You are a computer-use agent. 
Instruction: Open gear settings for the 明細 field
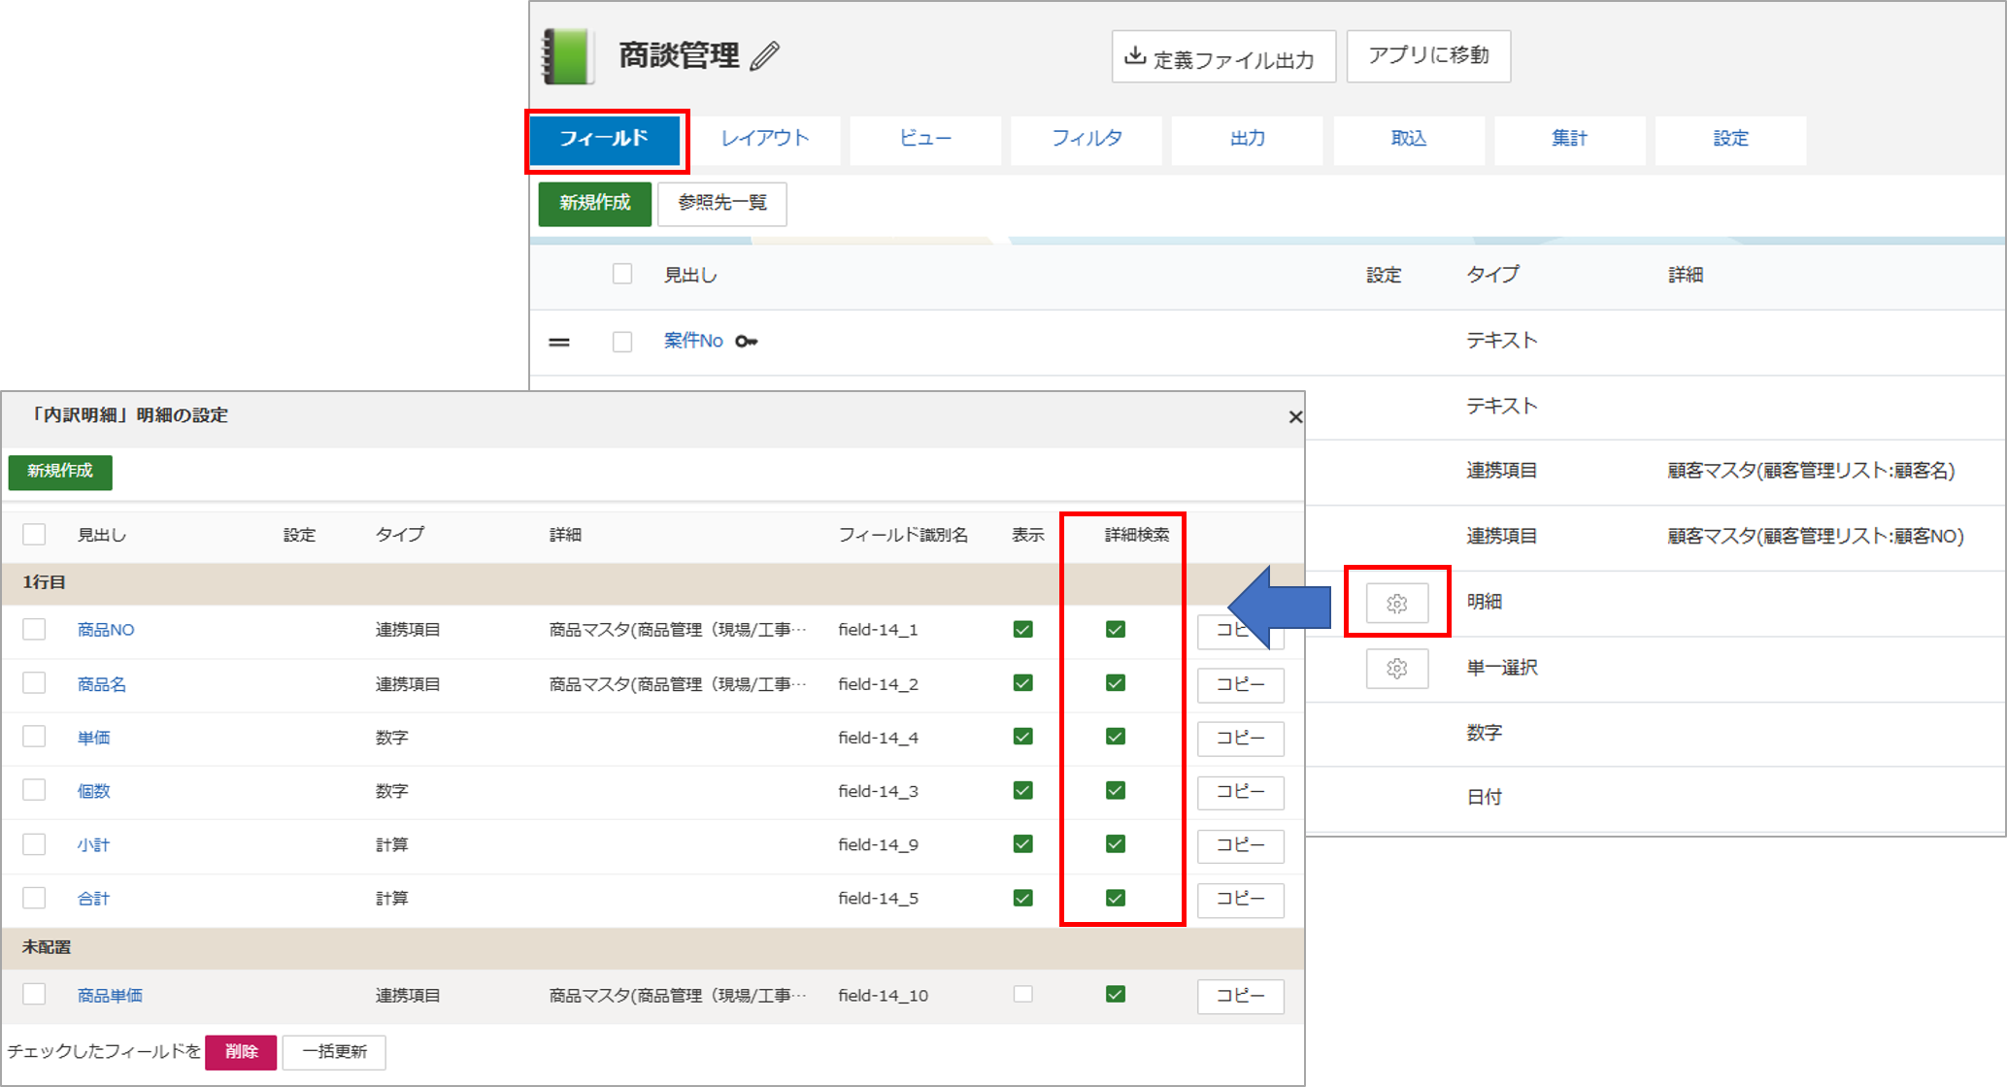tap(1396, 603)
